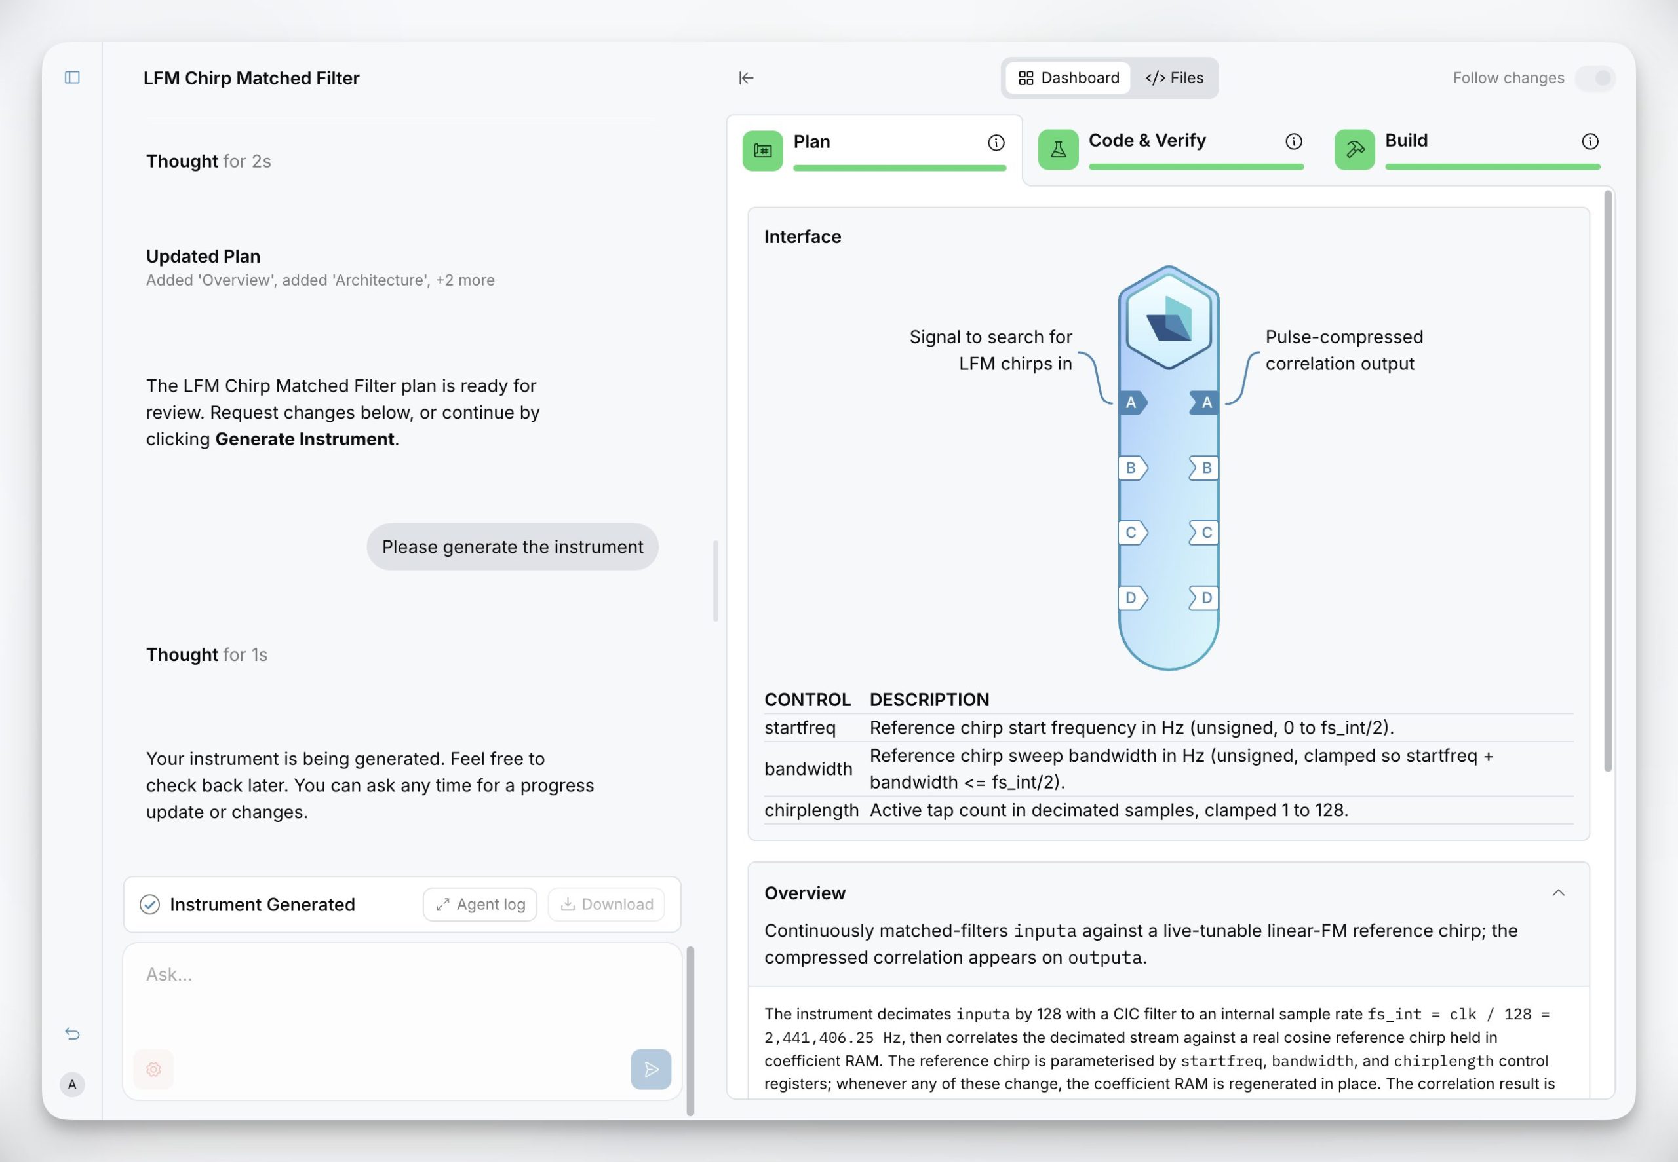Select output port A on the instrument
Image resolution: width=1678 pixels, height=1162 pixels.
(1204, 402)
